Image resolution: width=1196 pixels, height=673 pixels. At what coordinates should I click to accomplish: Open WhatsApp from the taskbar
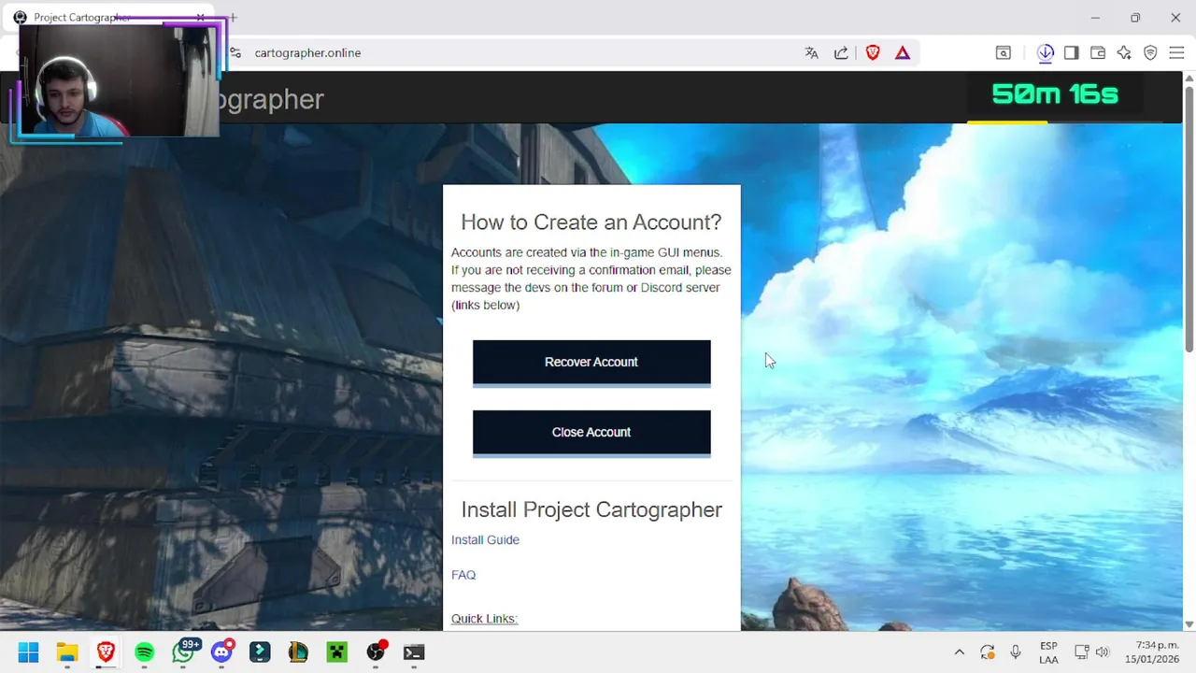(183, 652)
